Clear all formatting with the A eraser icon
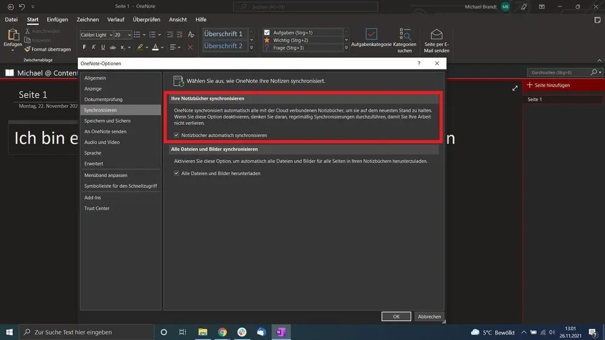This screenshot has height=340, width=605. [191, 34]
